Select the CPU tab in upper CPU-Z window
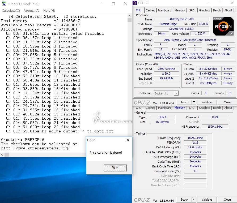237x203 pixels. click(x=139, y=10)
